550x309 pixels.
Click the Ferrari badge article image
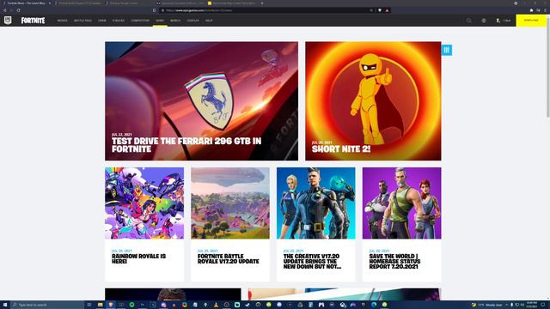click(201, 101)
